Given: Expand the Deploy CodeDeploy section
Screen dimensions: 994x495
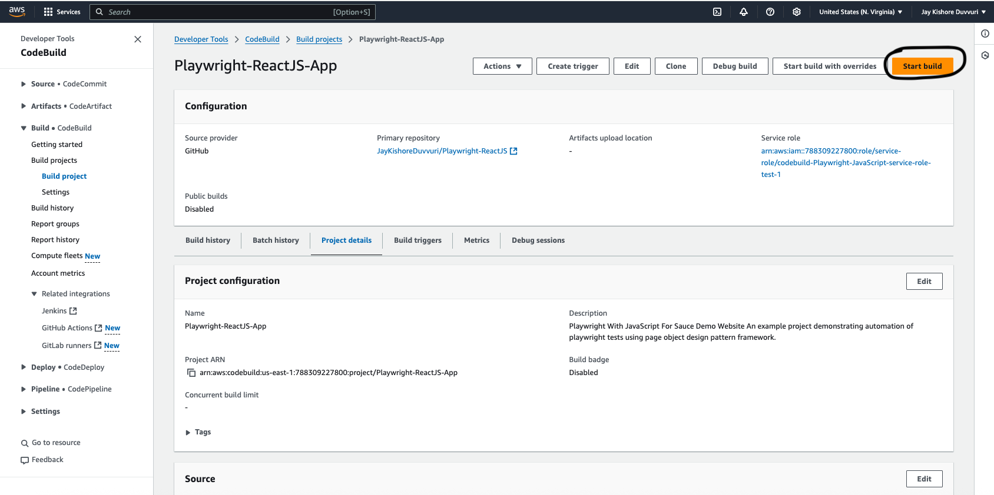Looking at the screenshot, I should coord(24,367).
